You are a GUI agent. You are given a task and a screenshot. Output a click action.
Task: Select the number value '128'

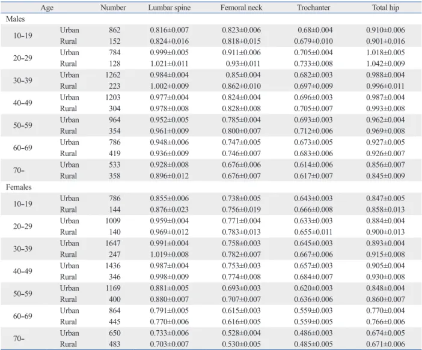(x=115, y=64)
